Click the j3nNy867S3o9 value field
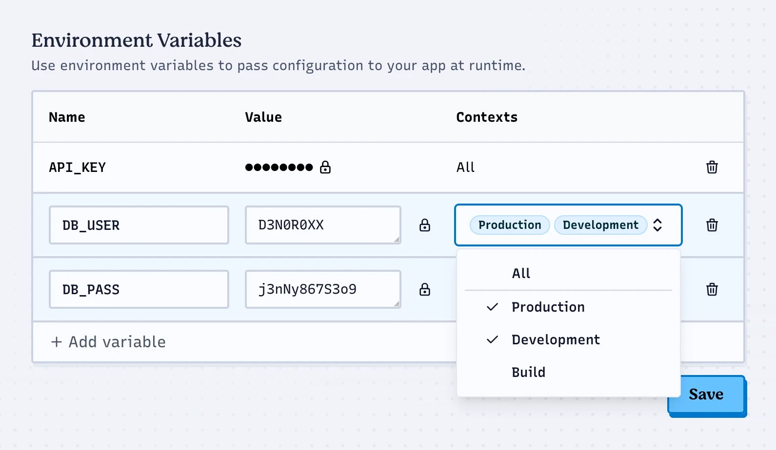Image resolution: width=776 pixels, height=450 pixels. 322,289
